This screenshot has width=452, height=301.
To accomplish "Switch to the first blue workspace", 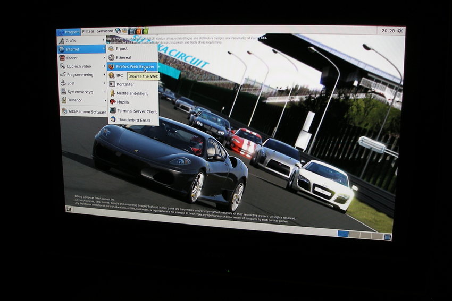I will (343, 234).
